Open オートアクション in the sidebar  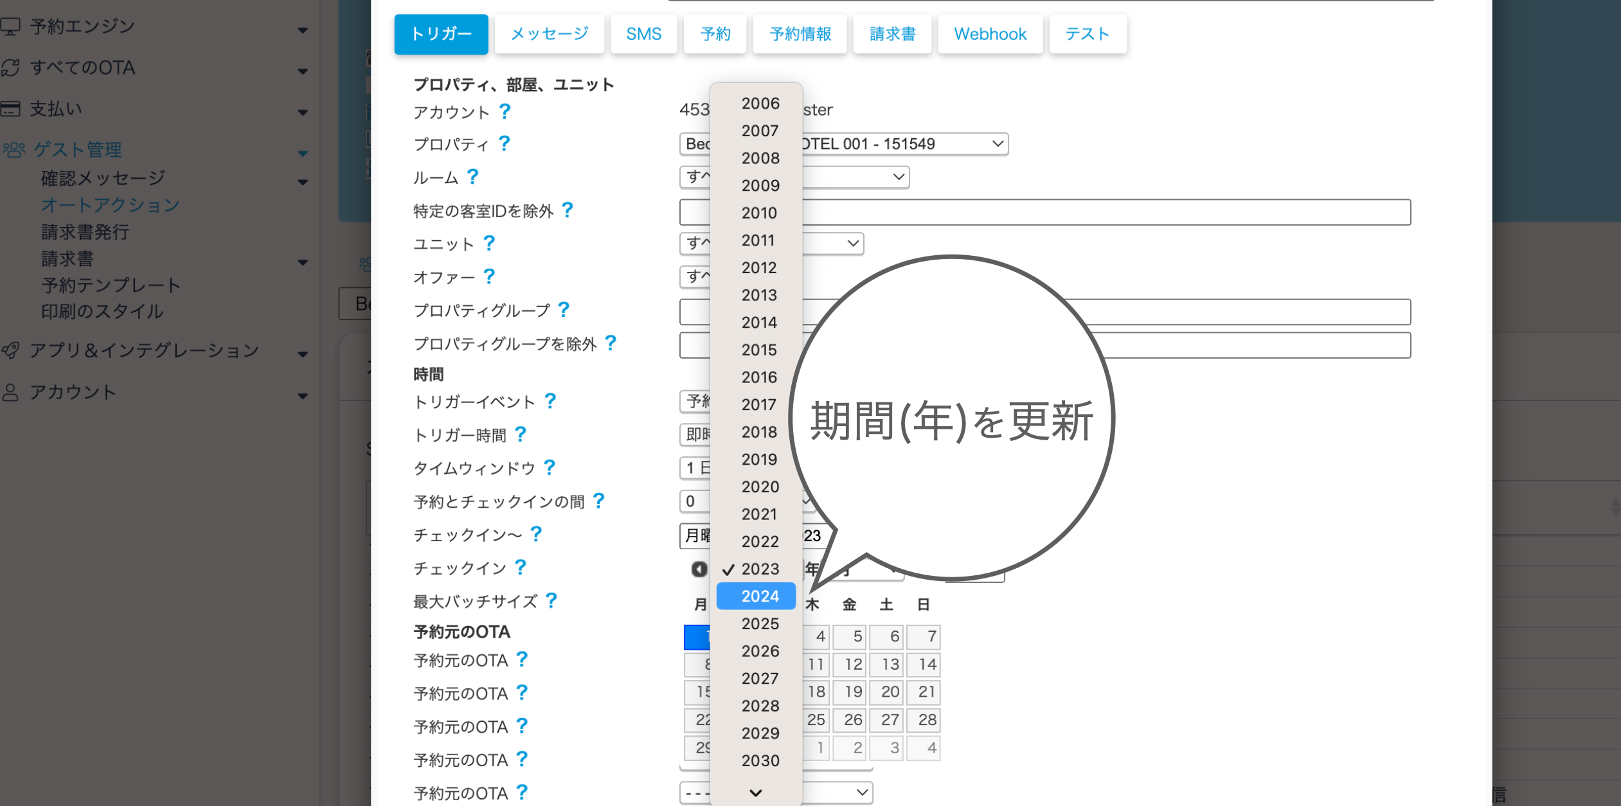click(110, 205)
